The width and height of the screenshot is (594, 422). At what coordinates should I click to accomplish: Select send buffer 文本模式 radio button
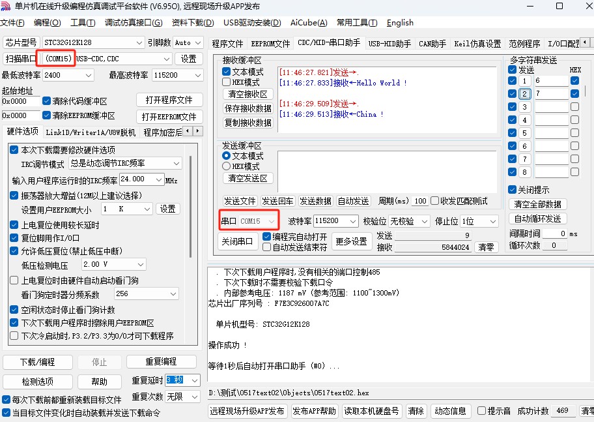226,156
